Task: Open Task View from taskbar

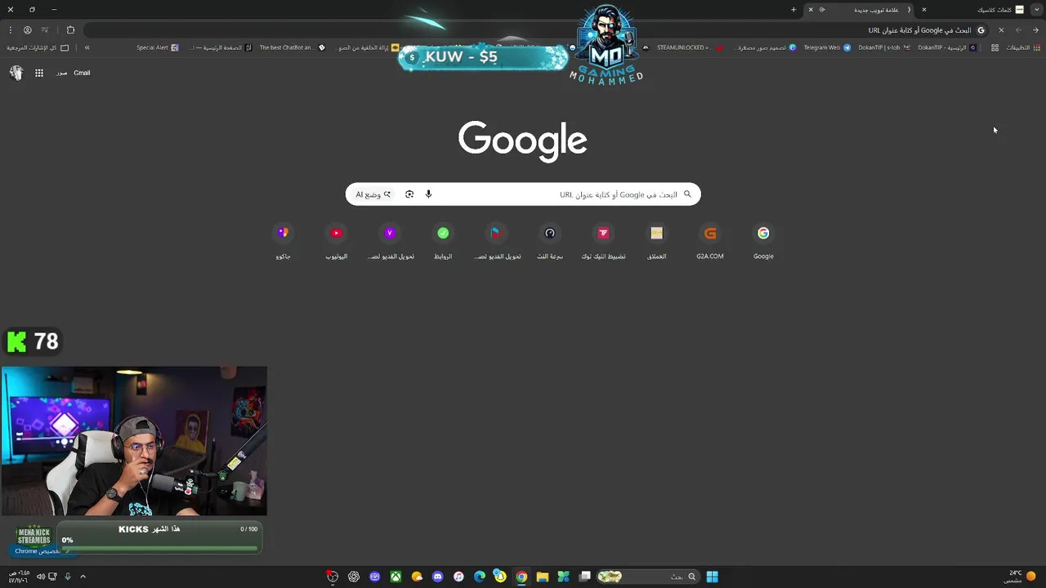Action: pos(584,577)
